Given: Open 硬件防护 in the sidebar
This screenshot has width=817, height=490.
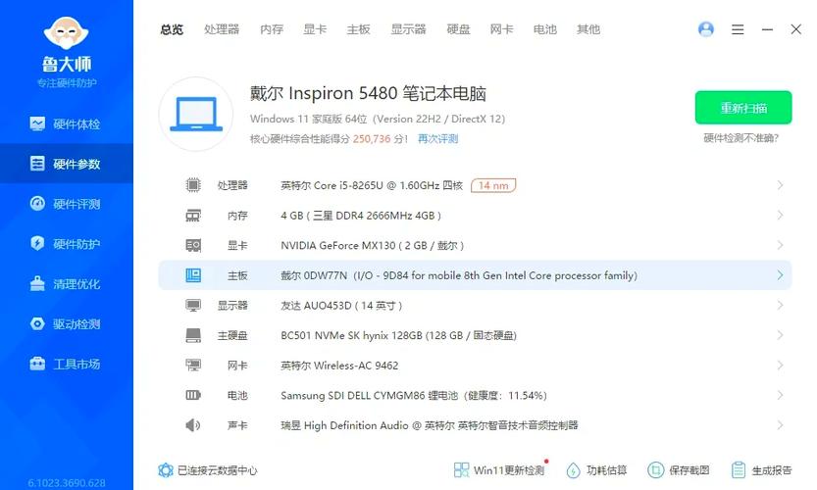Looking at the screenshot, I should (66, 244).
